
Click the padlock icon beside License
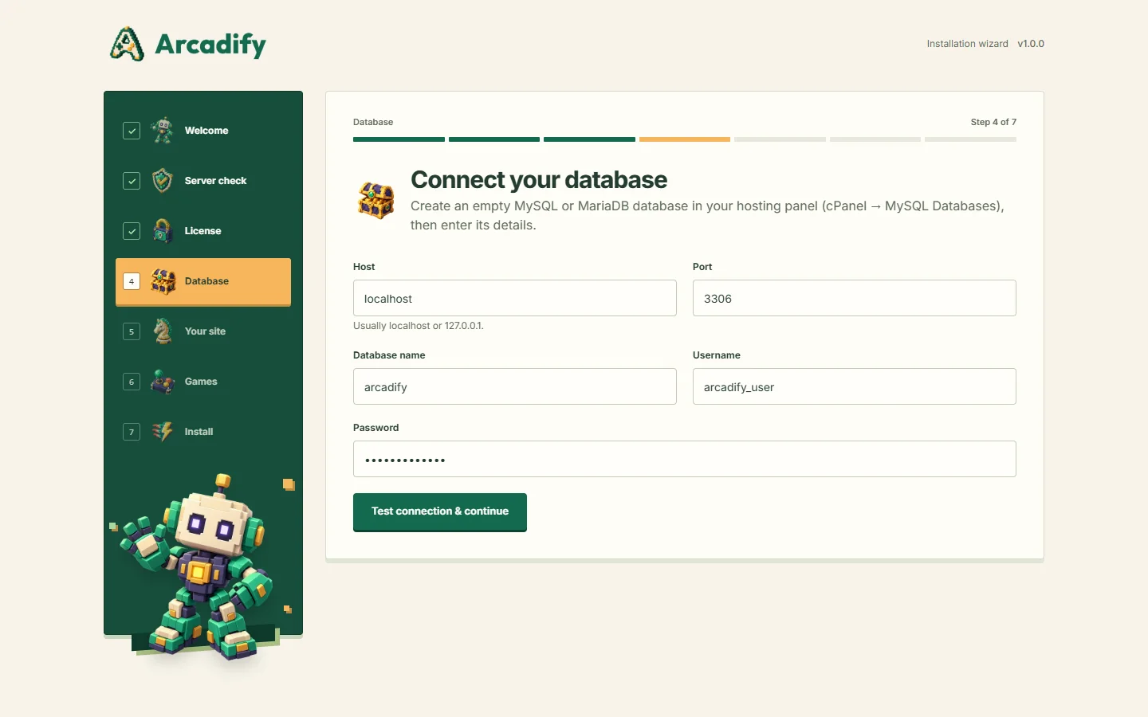(163, 230)
